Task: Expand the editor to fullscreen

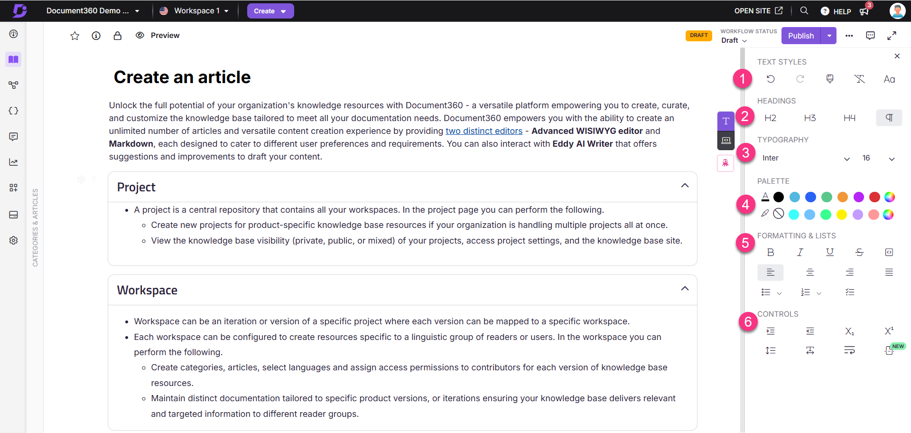Action: click(892, 36)
